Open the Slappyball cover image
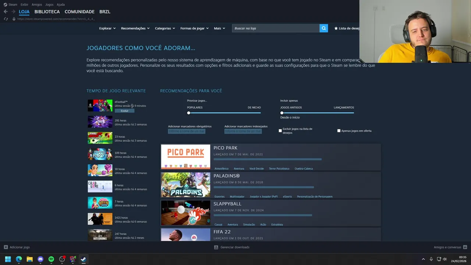Viewport: 471px width, 265px height. (x=185, y=213)
